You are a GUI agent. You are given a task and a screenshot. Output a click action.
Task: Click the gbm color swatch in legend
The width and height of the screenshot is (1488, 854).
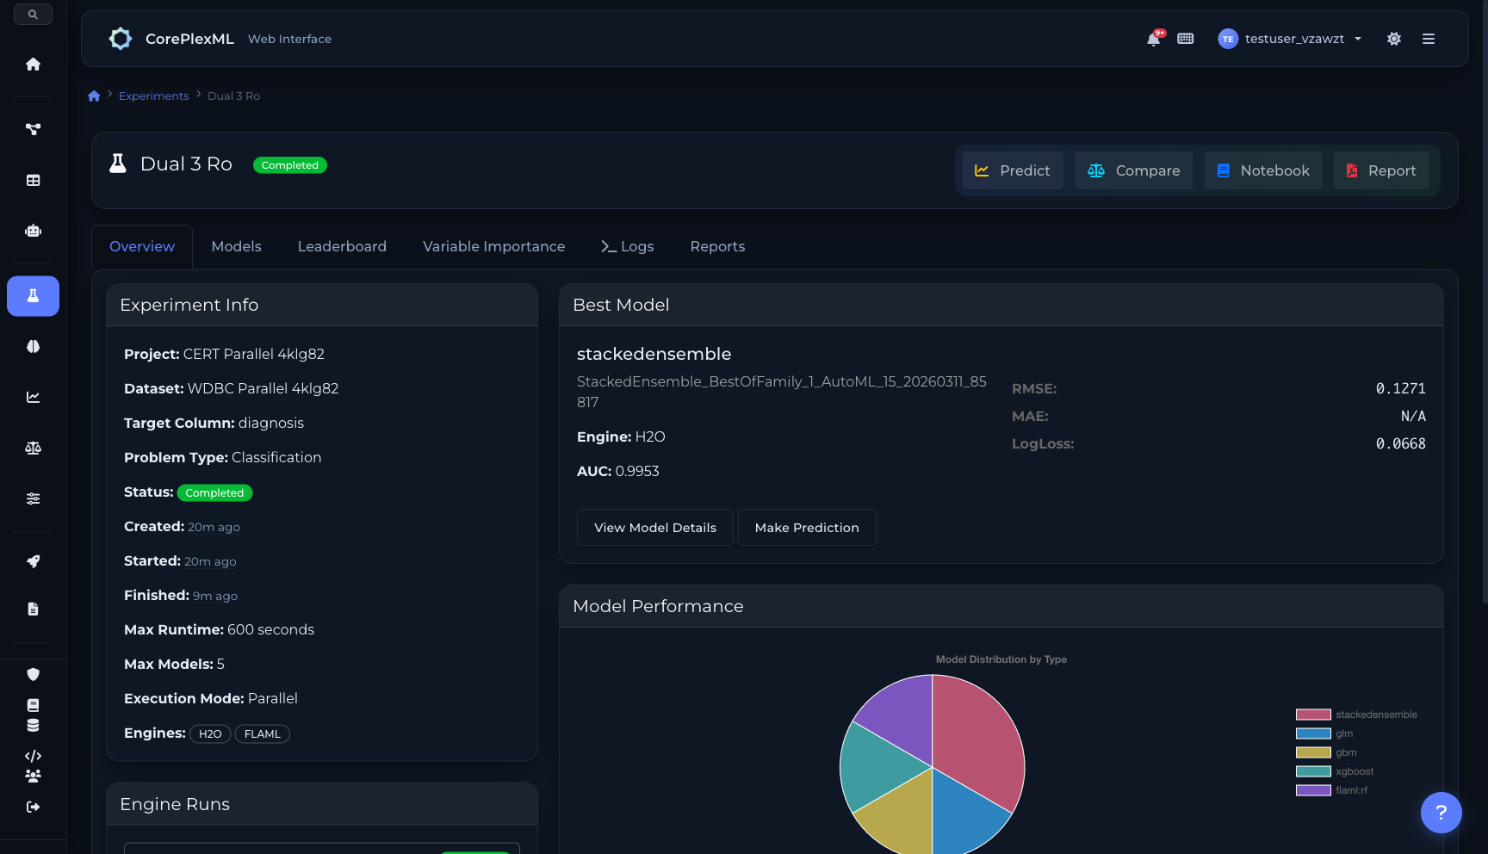1312,752
